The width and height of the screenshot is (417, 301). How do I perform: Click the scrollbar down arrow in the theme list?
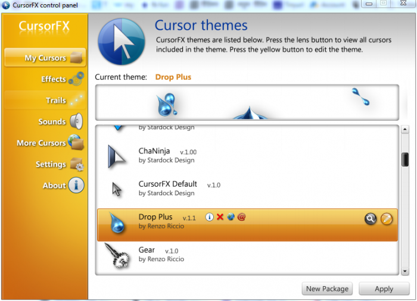tap(404, 271)
